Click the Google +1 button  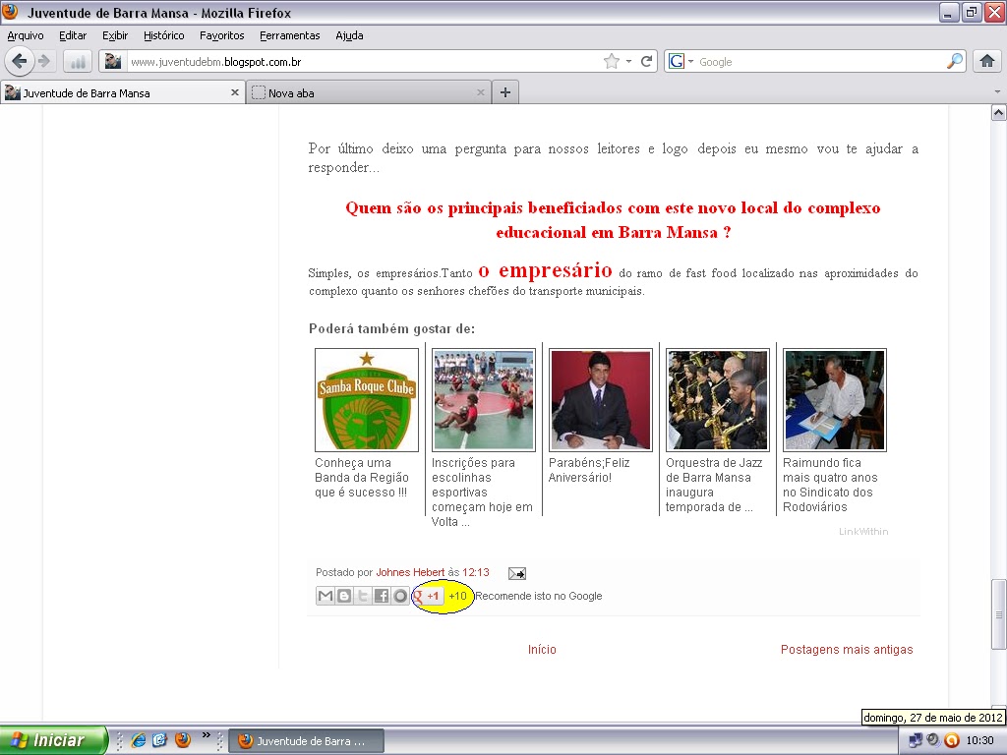[429, 597]
